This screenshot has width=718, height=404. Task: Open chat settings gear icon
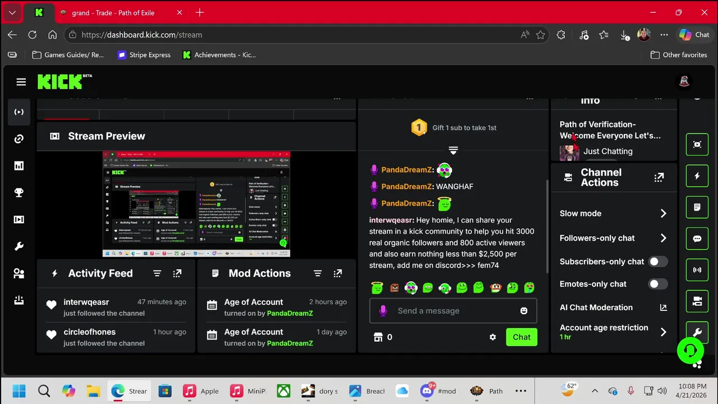[x=493, y=337]
